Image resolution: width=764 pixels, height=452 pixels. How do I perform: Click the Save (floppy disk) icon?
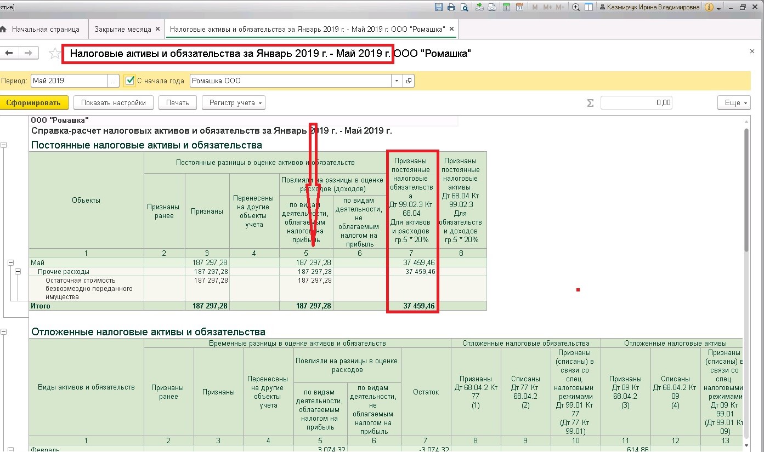click(439, 7)
